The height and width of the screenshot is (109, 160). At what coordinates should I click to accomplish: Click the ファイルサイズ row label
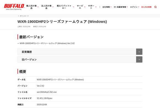point(25,98)
